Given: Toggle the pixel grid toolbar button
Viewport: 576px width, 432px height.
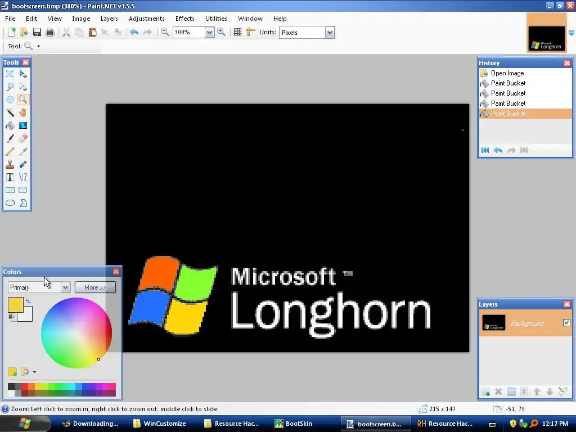Looking at the screenshot, I should (x=238, y=32).
